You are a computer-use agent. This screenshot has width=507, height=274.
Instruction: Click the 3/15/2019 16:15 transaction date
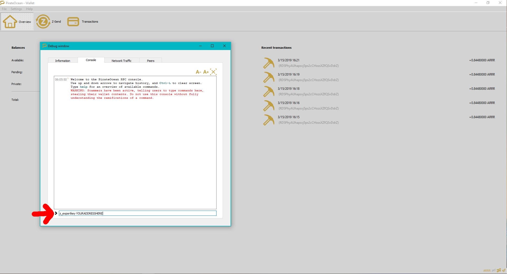(x=288, y=117)
